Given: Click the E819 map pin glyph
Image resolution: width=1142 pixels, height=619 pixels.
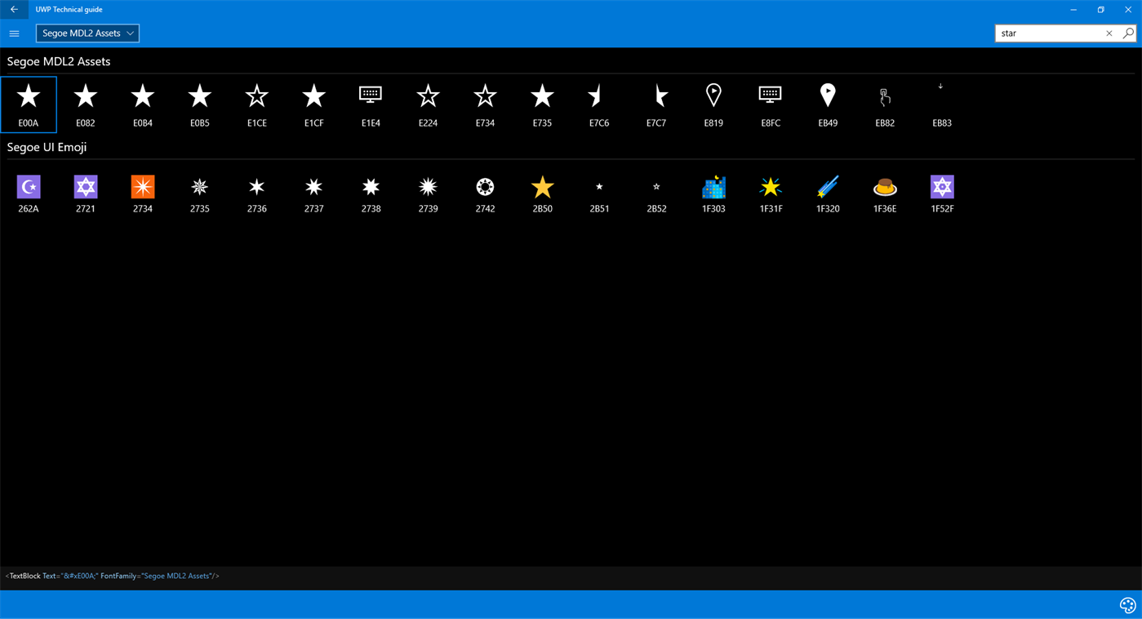Looking at the screenshot, I should pyautogui.click(x=713, y=105).
